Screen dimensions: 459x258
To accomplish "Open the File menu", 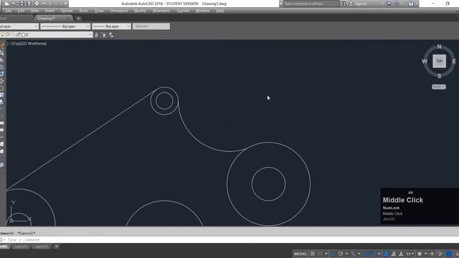I will (x=9, y=11).
